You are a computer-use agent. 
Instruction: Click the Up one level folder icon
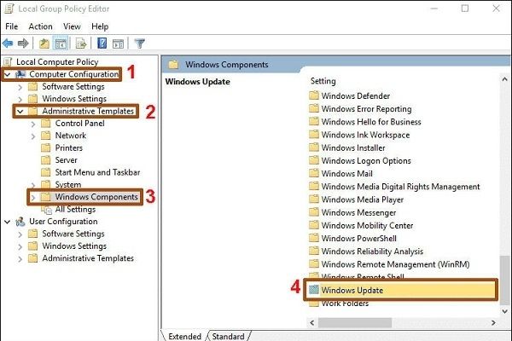tap(44, 43)
